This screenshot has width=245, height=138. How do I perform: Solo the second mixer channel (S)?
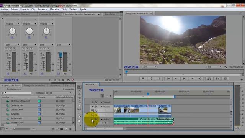[27, 49]
